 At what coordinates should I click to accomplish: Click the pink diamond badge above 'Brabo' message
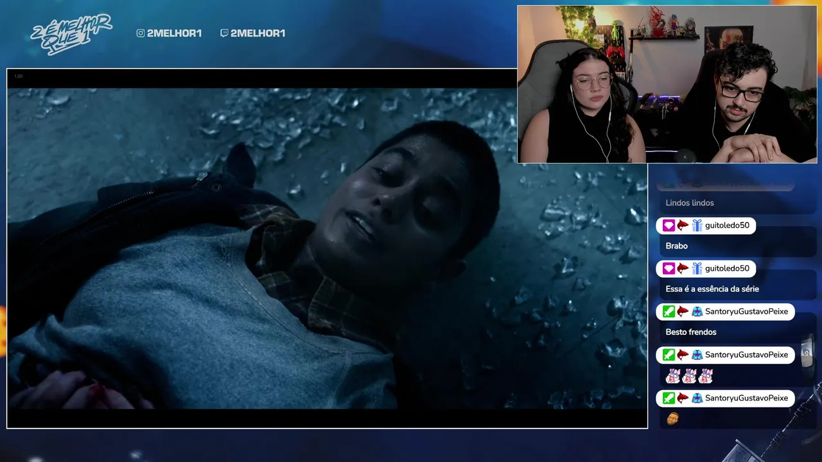669,226
